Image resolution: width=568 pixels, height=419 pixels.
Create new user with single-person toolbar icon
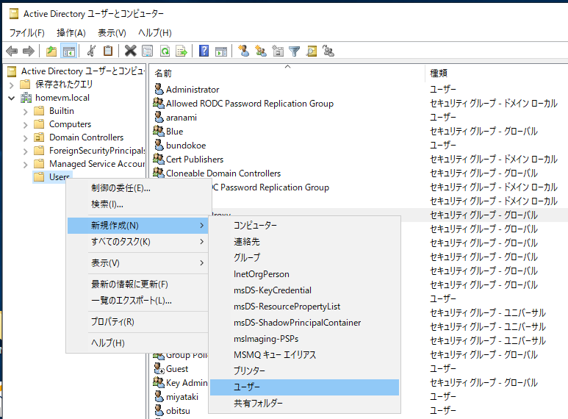(244, 51)
